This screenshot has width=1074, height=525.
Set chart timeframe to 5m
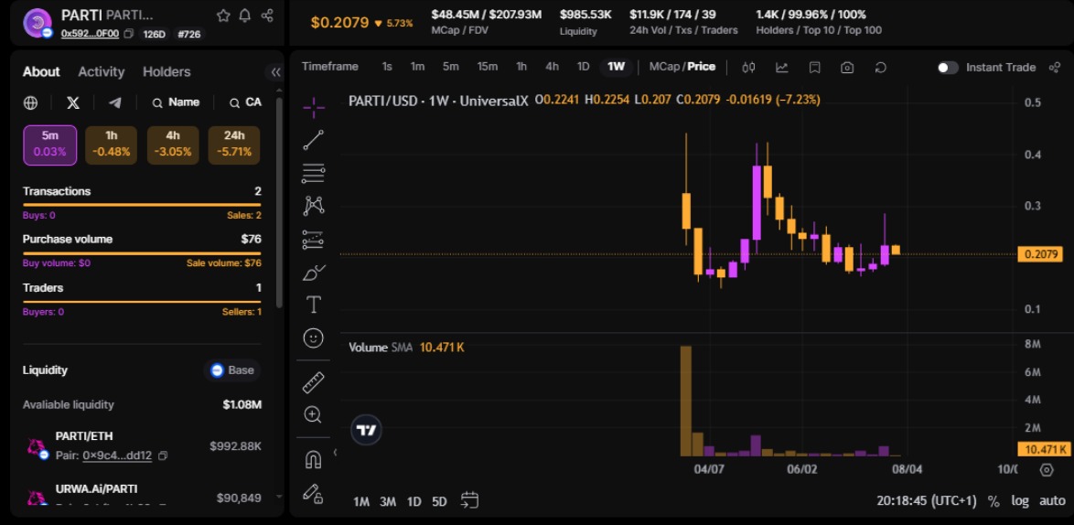click(x=450, y=67)
